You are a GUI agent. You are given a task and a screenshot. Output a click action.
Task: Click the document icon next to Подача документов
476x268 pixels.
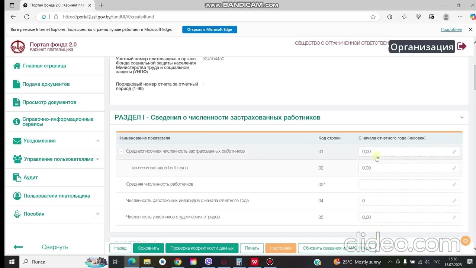click(16, 84)
